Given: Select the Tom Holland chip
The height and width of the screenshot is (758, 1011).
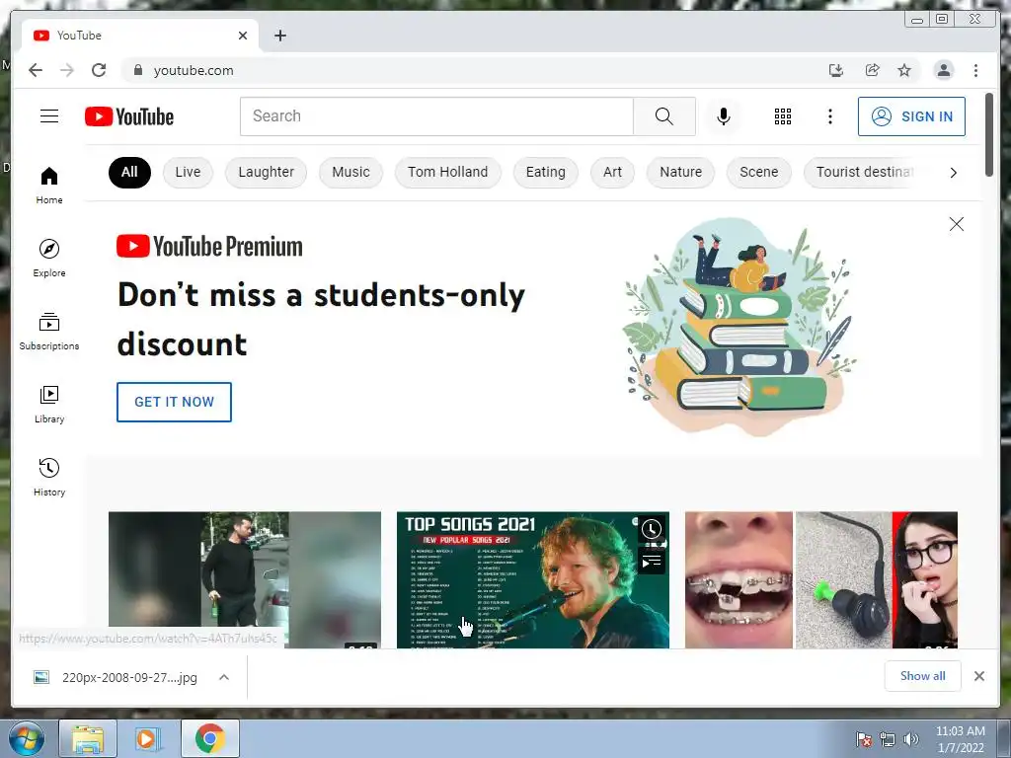Looking at the screenshot, I should 447,172.
